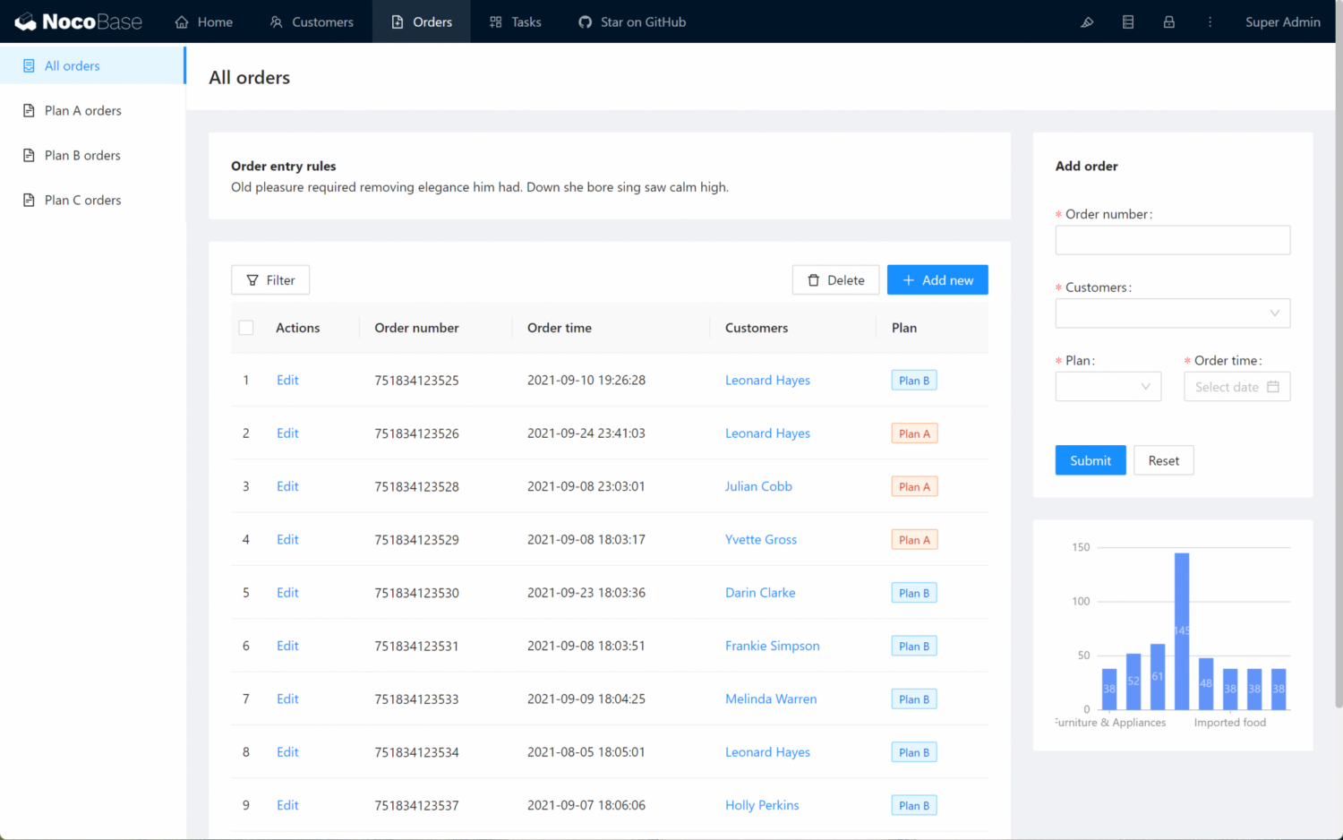
Task: Open the three-dot more options menu
Action: (1210, 21)
